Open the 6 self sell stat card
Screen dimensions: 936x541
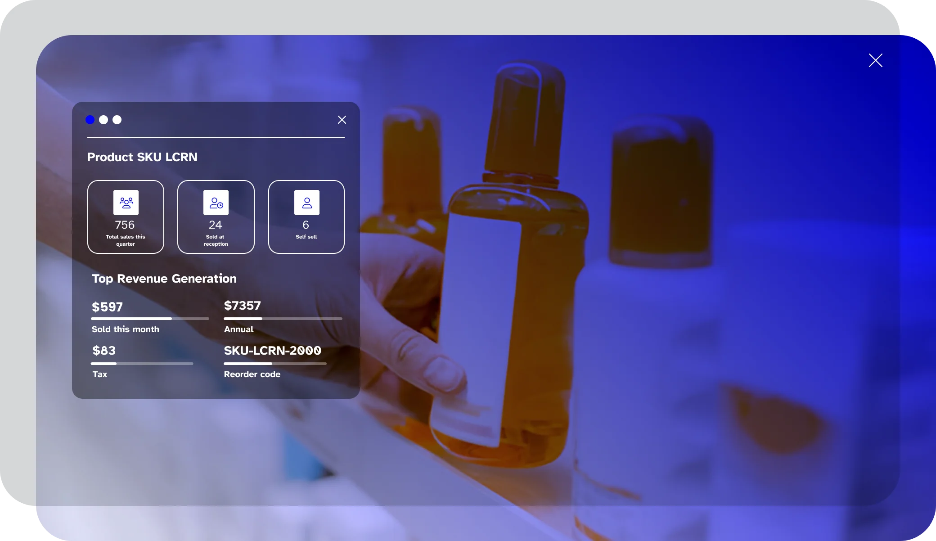306,217
